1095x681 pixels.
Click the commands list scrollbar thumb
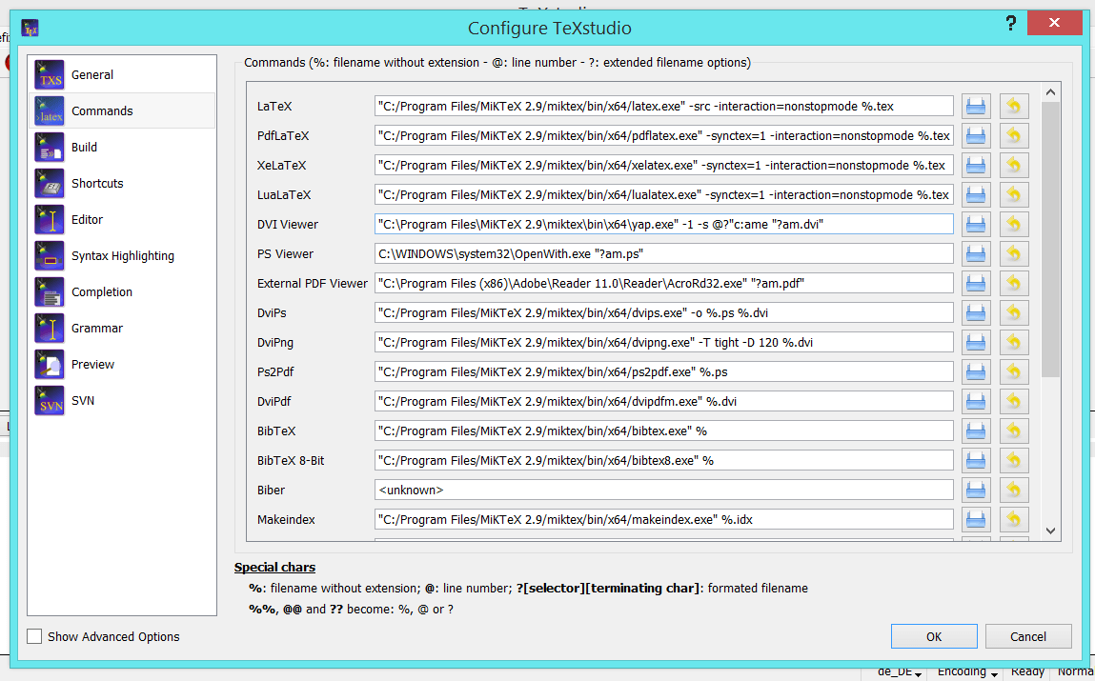1050,239
